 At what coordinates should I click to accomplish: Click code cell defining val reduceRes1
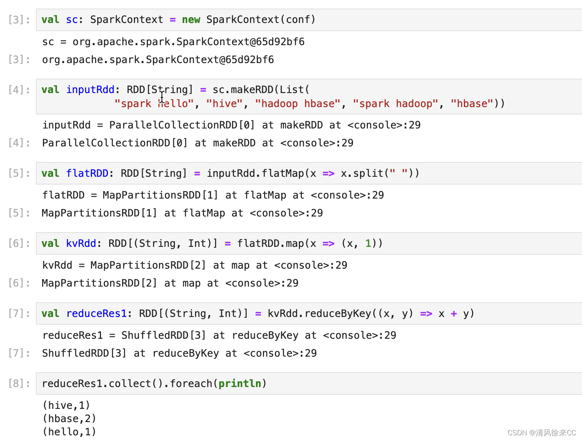point(309,313)
